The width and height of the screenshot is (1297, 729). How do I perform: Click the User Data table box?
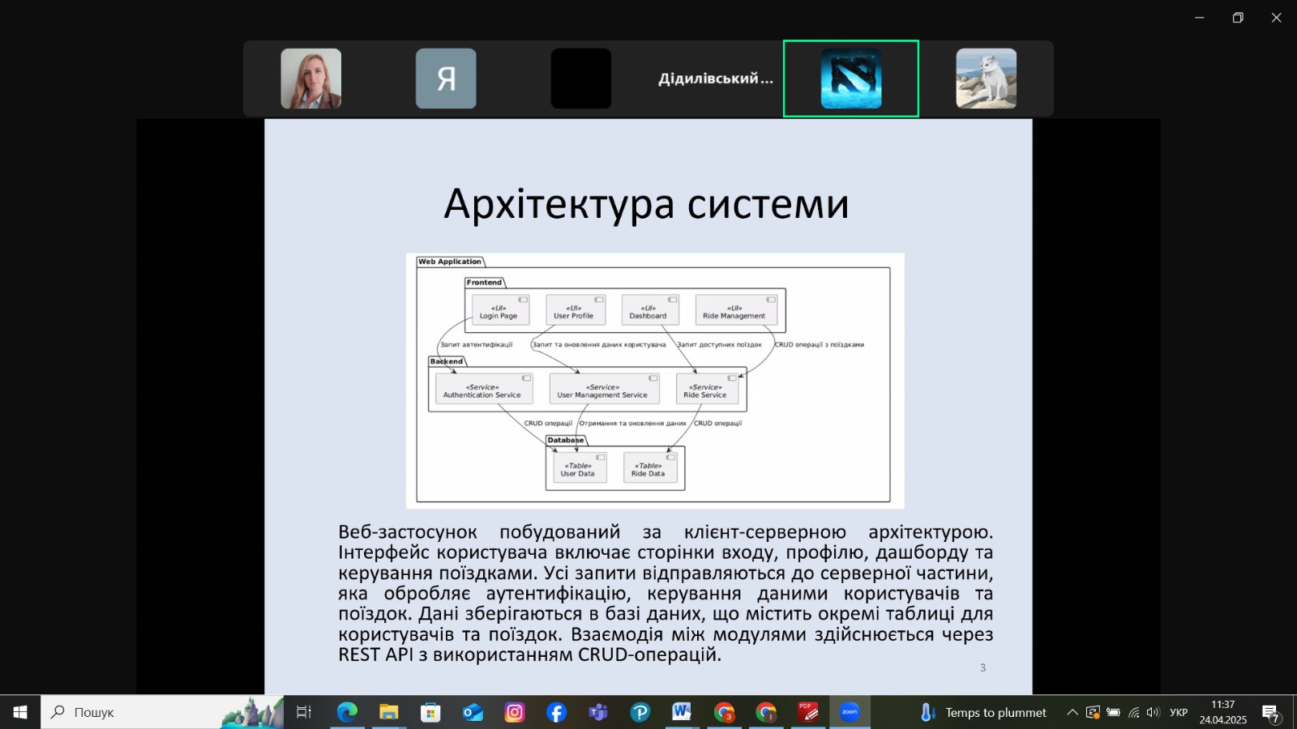click(579, 467)
